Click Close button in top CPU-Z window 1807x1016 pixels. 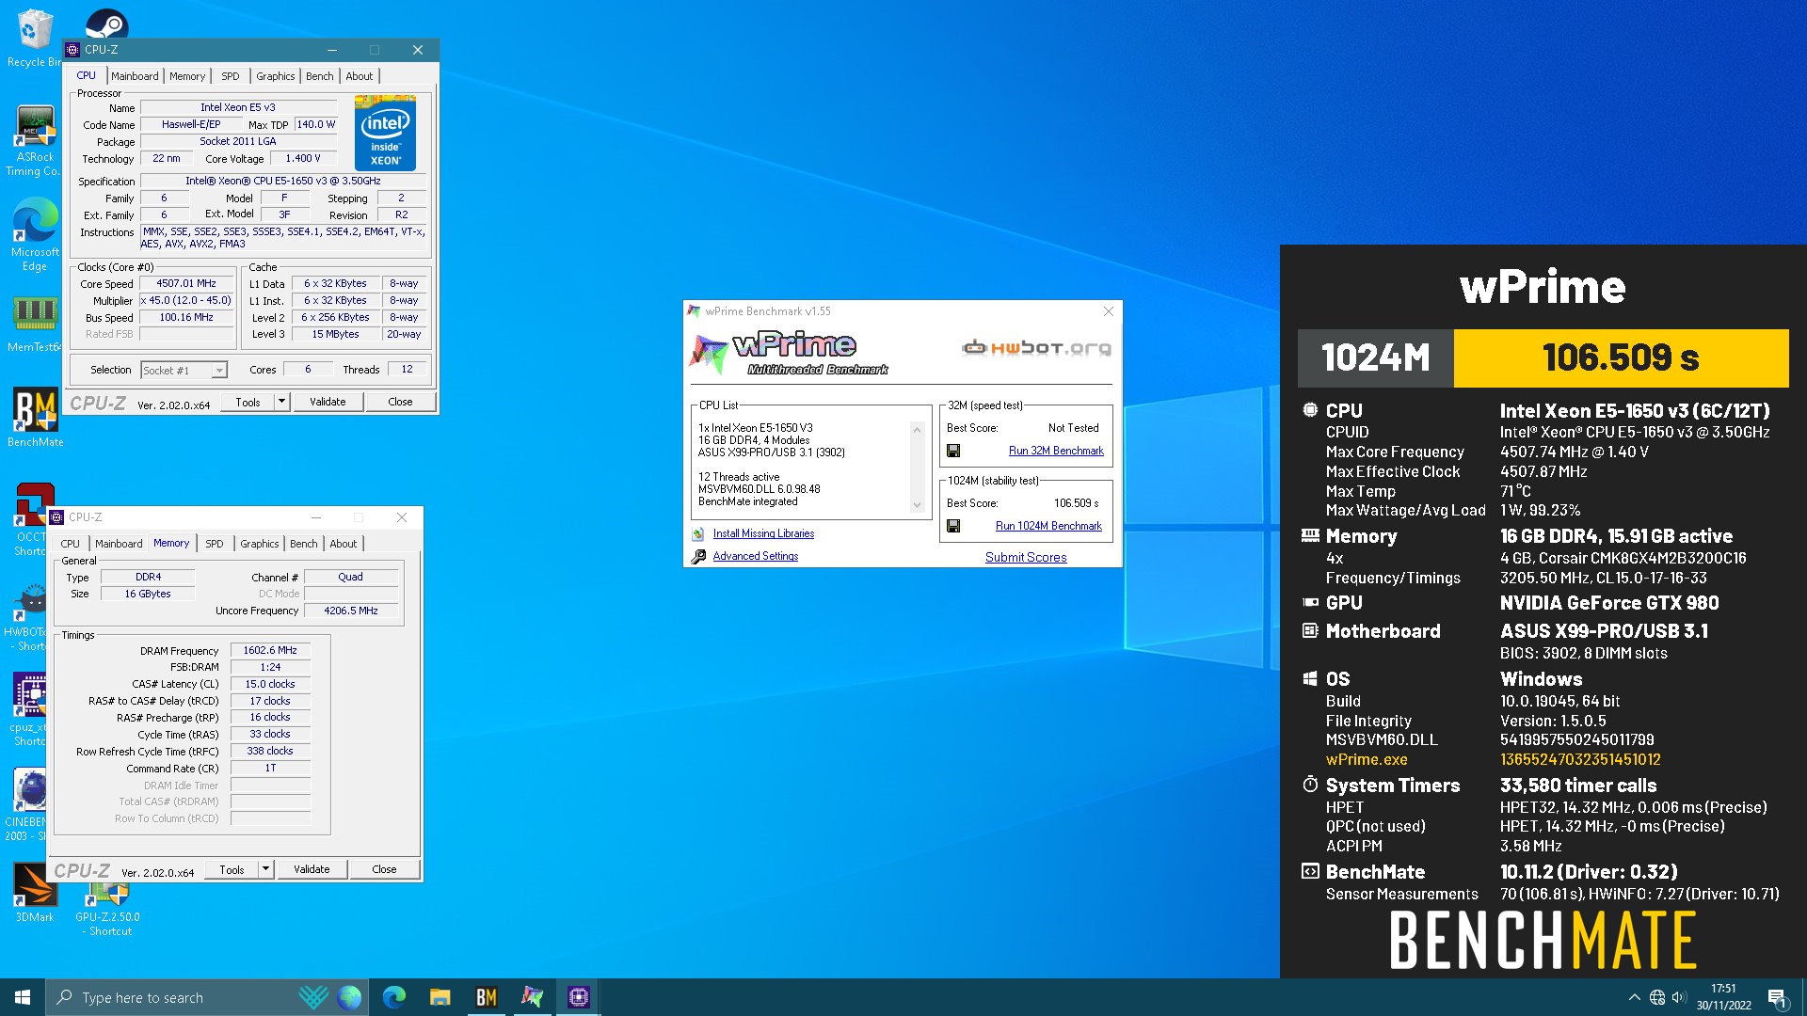point(400,402)
